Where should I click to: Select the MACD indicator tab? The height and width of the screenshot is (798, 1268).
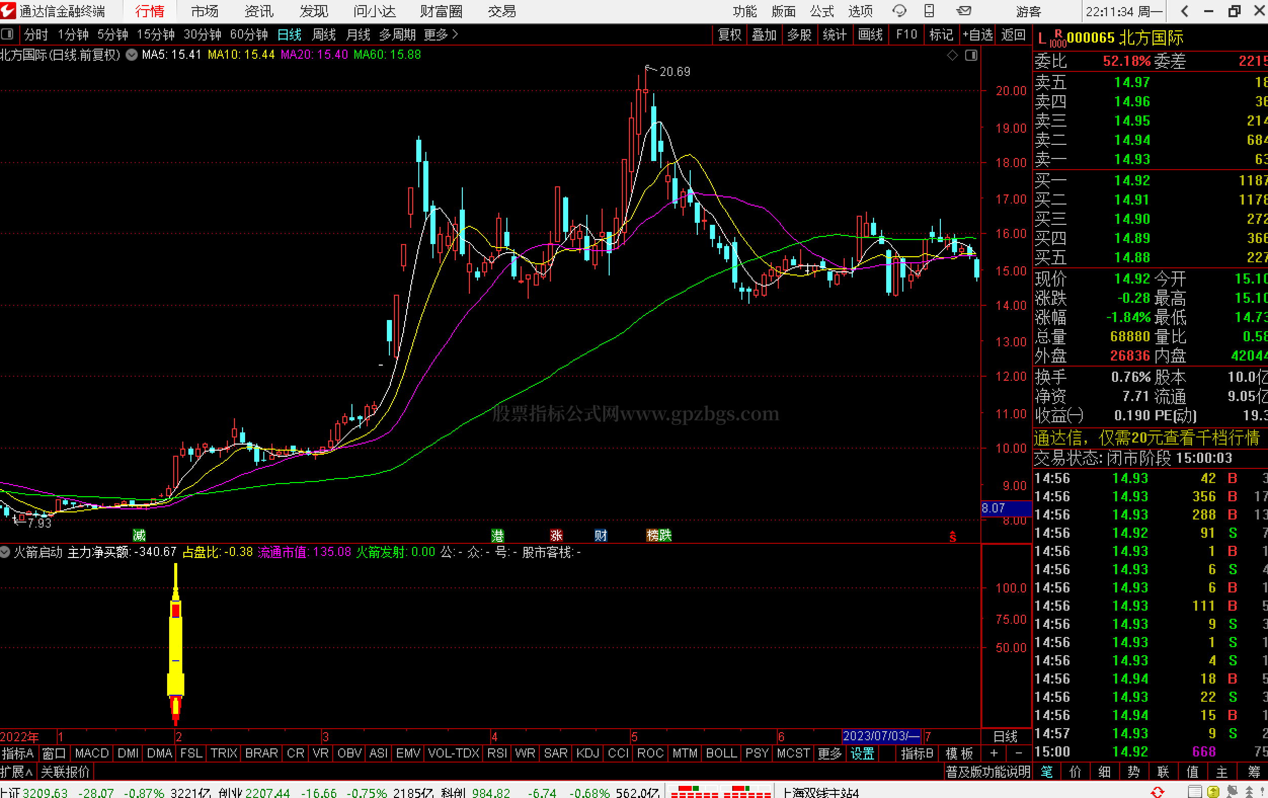92,753
